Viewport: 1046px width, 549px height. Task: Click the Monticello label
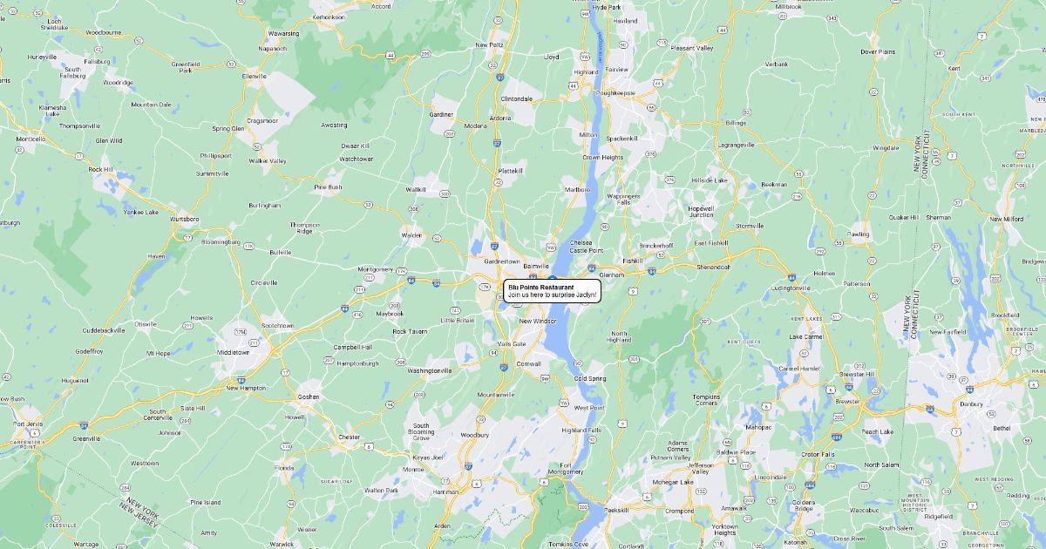31,139
